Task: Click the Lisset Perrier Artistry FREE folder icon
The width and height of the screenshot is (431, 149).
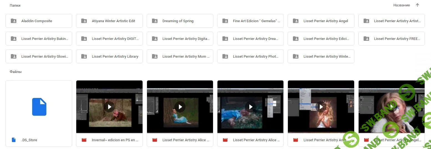Action: 366,39
